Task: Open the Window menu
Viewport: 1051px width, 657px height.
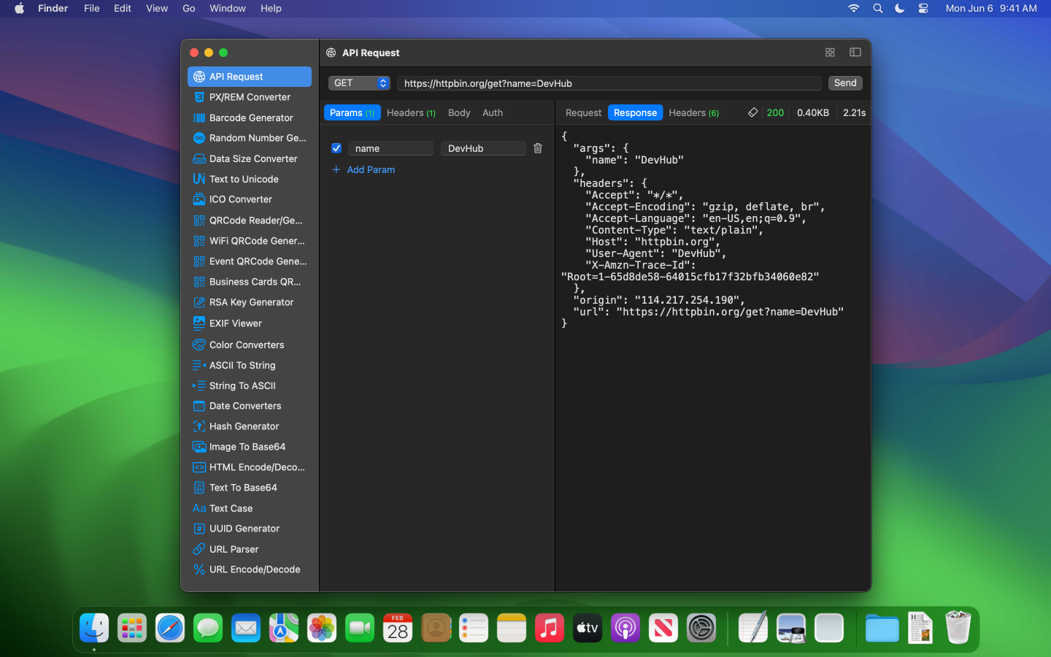Action: pyautogui.click(x=227, y=9)
